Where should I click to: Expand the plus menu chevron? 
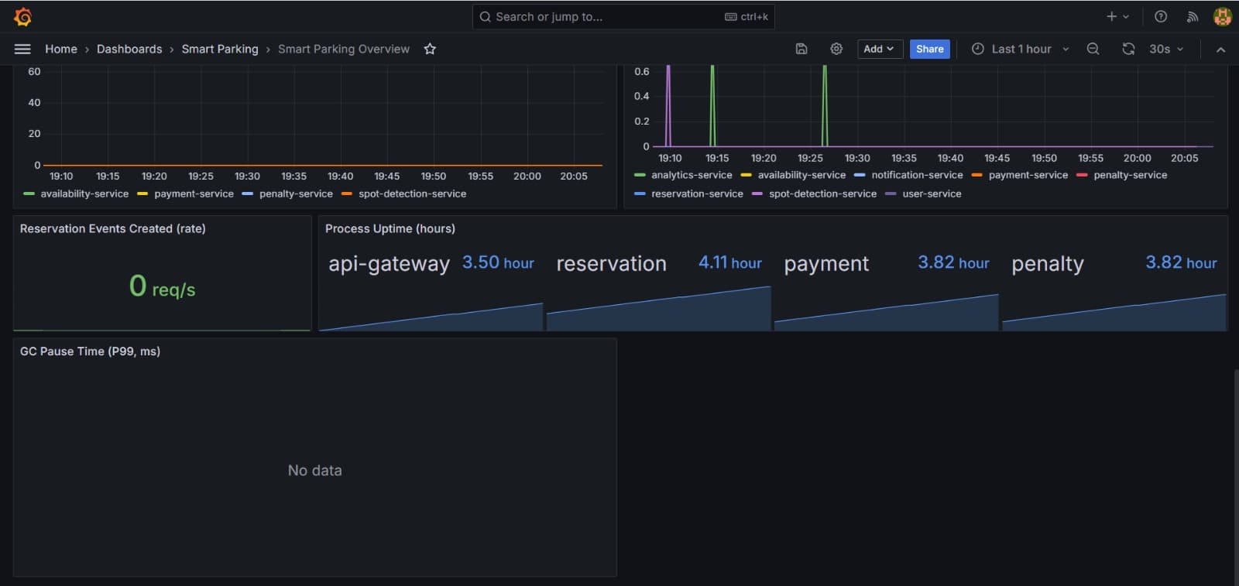click(x=1126, y=16)
